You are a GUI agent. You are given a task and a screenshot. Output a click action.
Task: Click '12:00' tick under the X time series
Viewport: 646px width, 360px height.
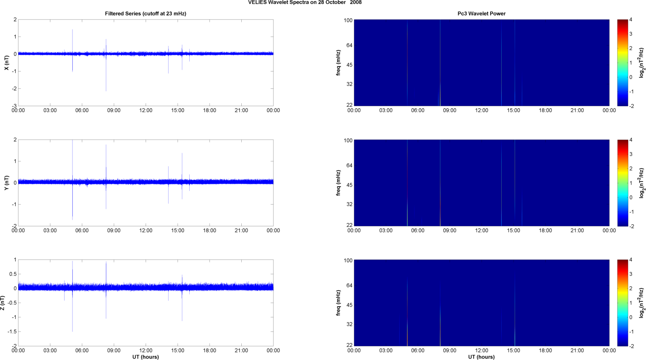click(146, 110)
